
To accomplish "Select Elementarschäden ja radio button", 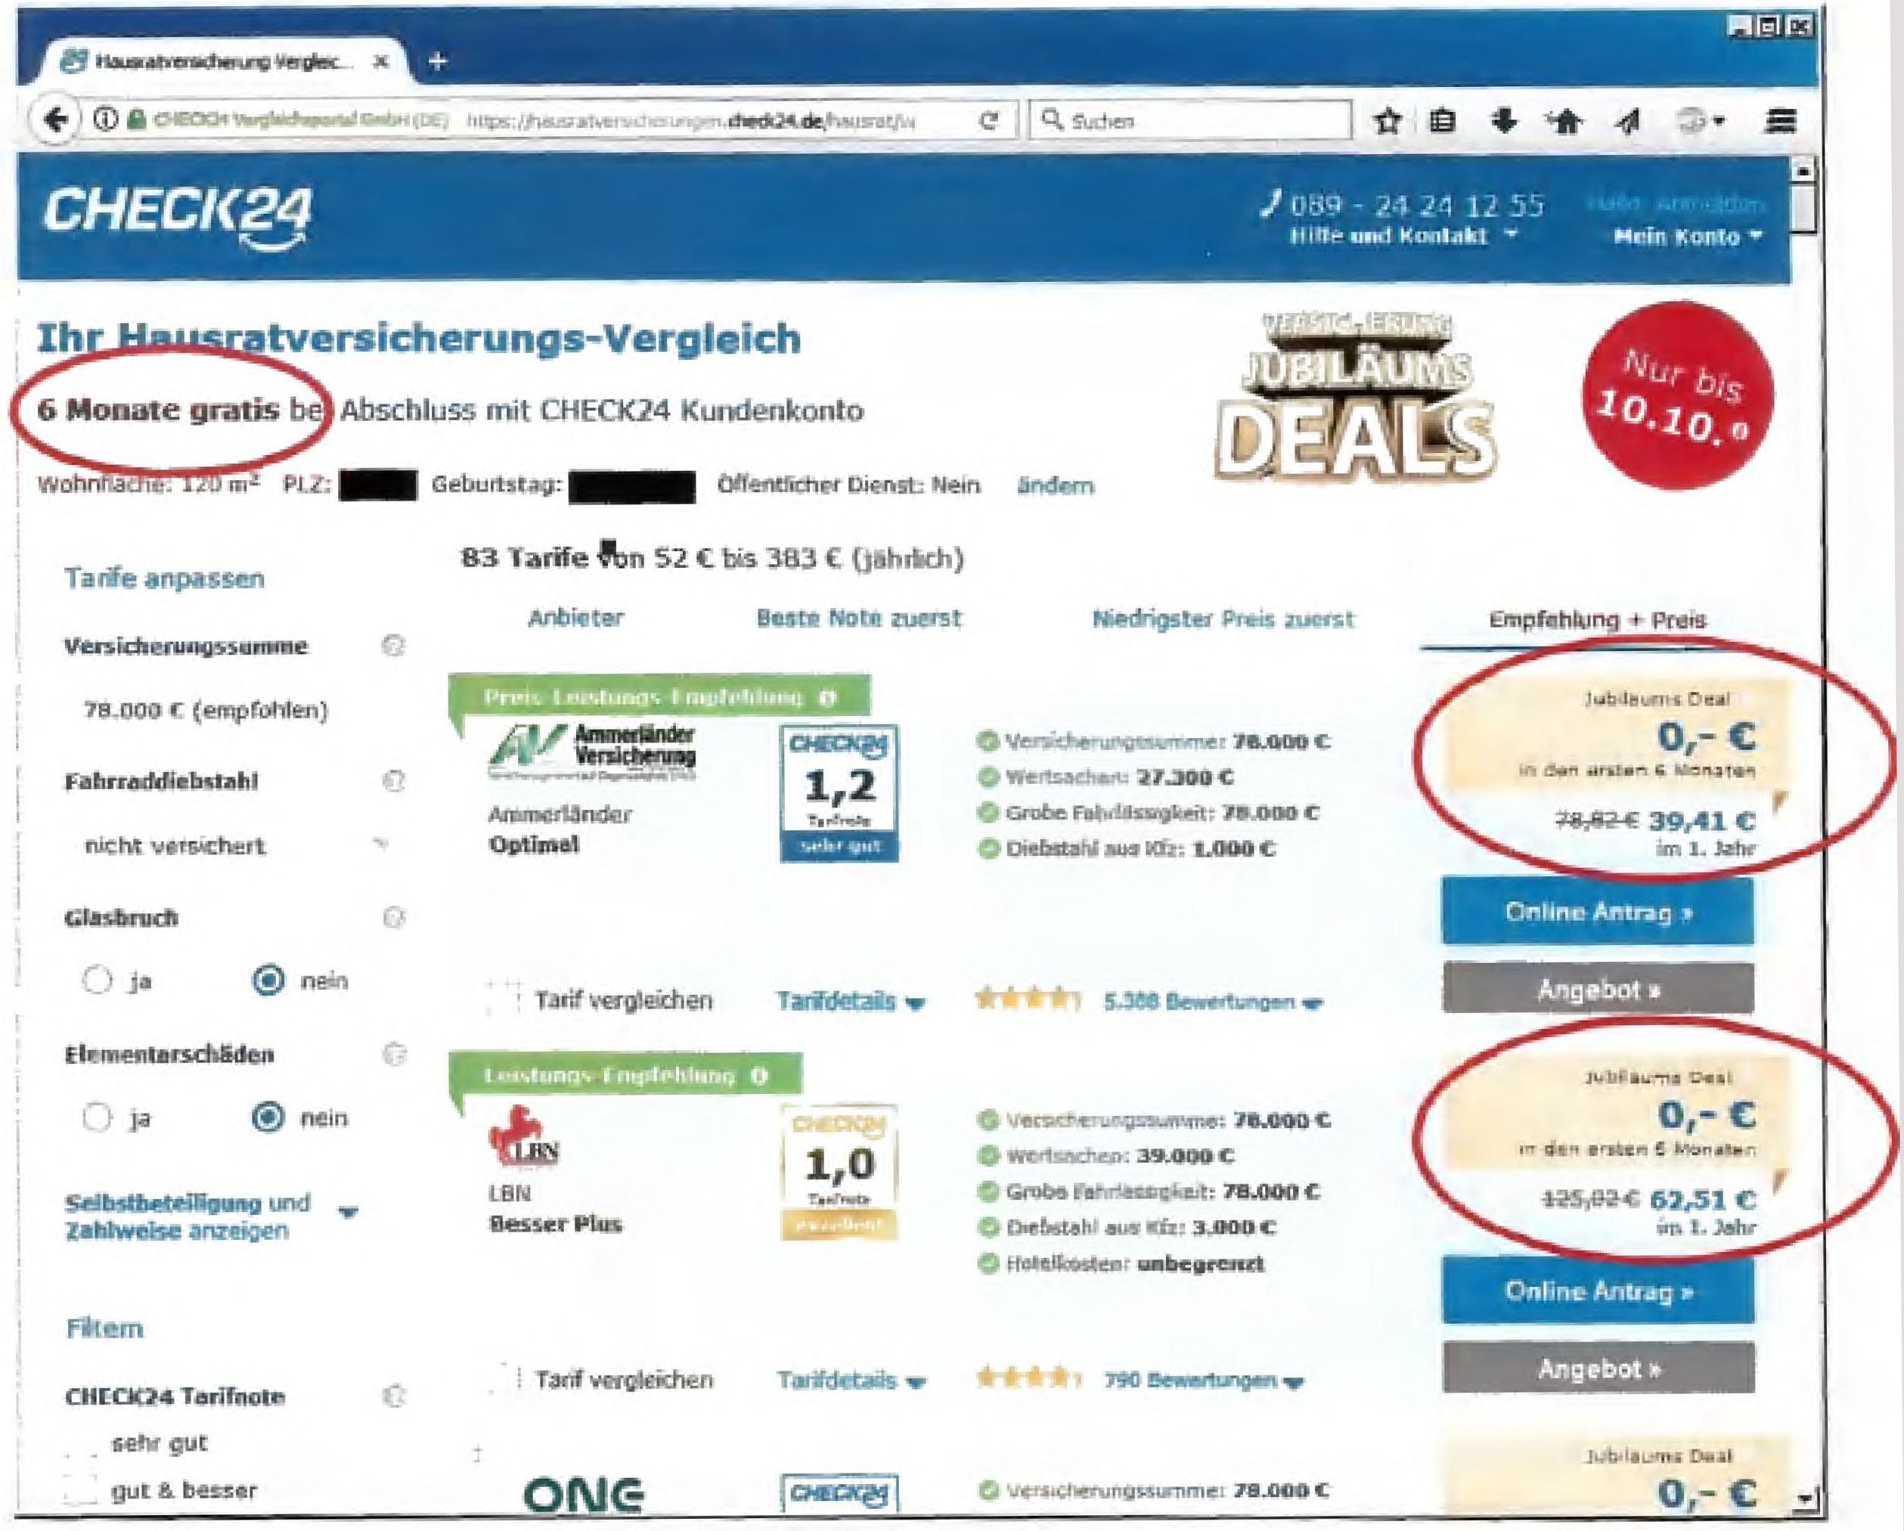I will click(97, 1117).
